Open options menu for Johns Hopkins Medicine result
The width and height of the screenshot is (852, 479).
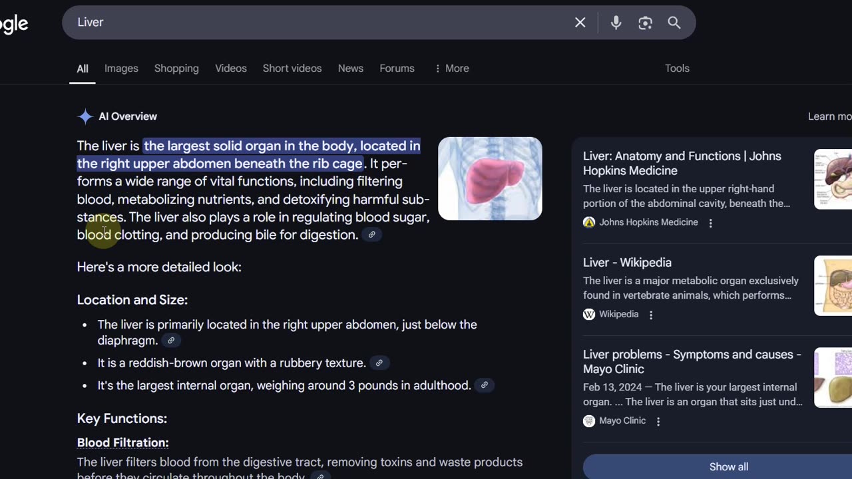coord(710,223)
